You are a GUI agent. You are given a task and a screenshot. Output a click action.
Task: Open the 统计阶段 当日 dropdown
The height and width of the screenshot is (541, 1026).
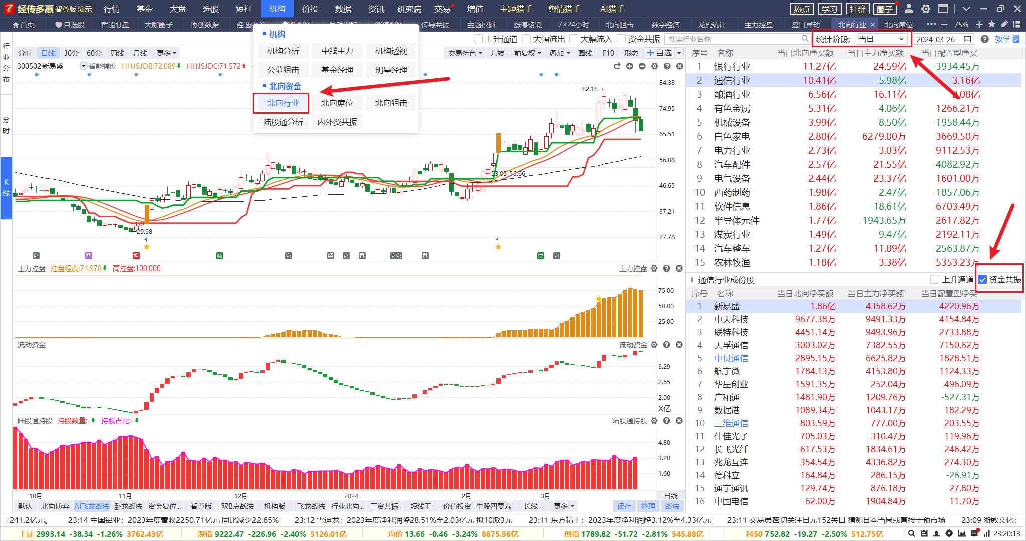coord(881,39)
